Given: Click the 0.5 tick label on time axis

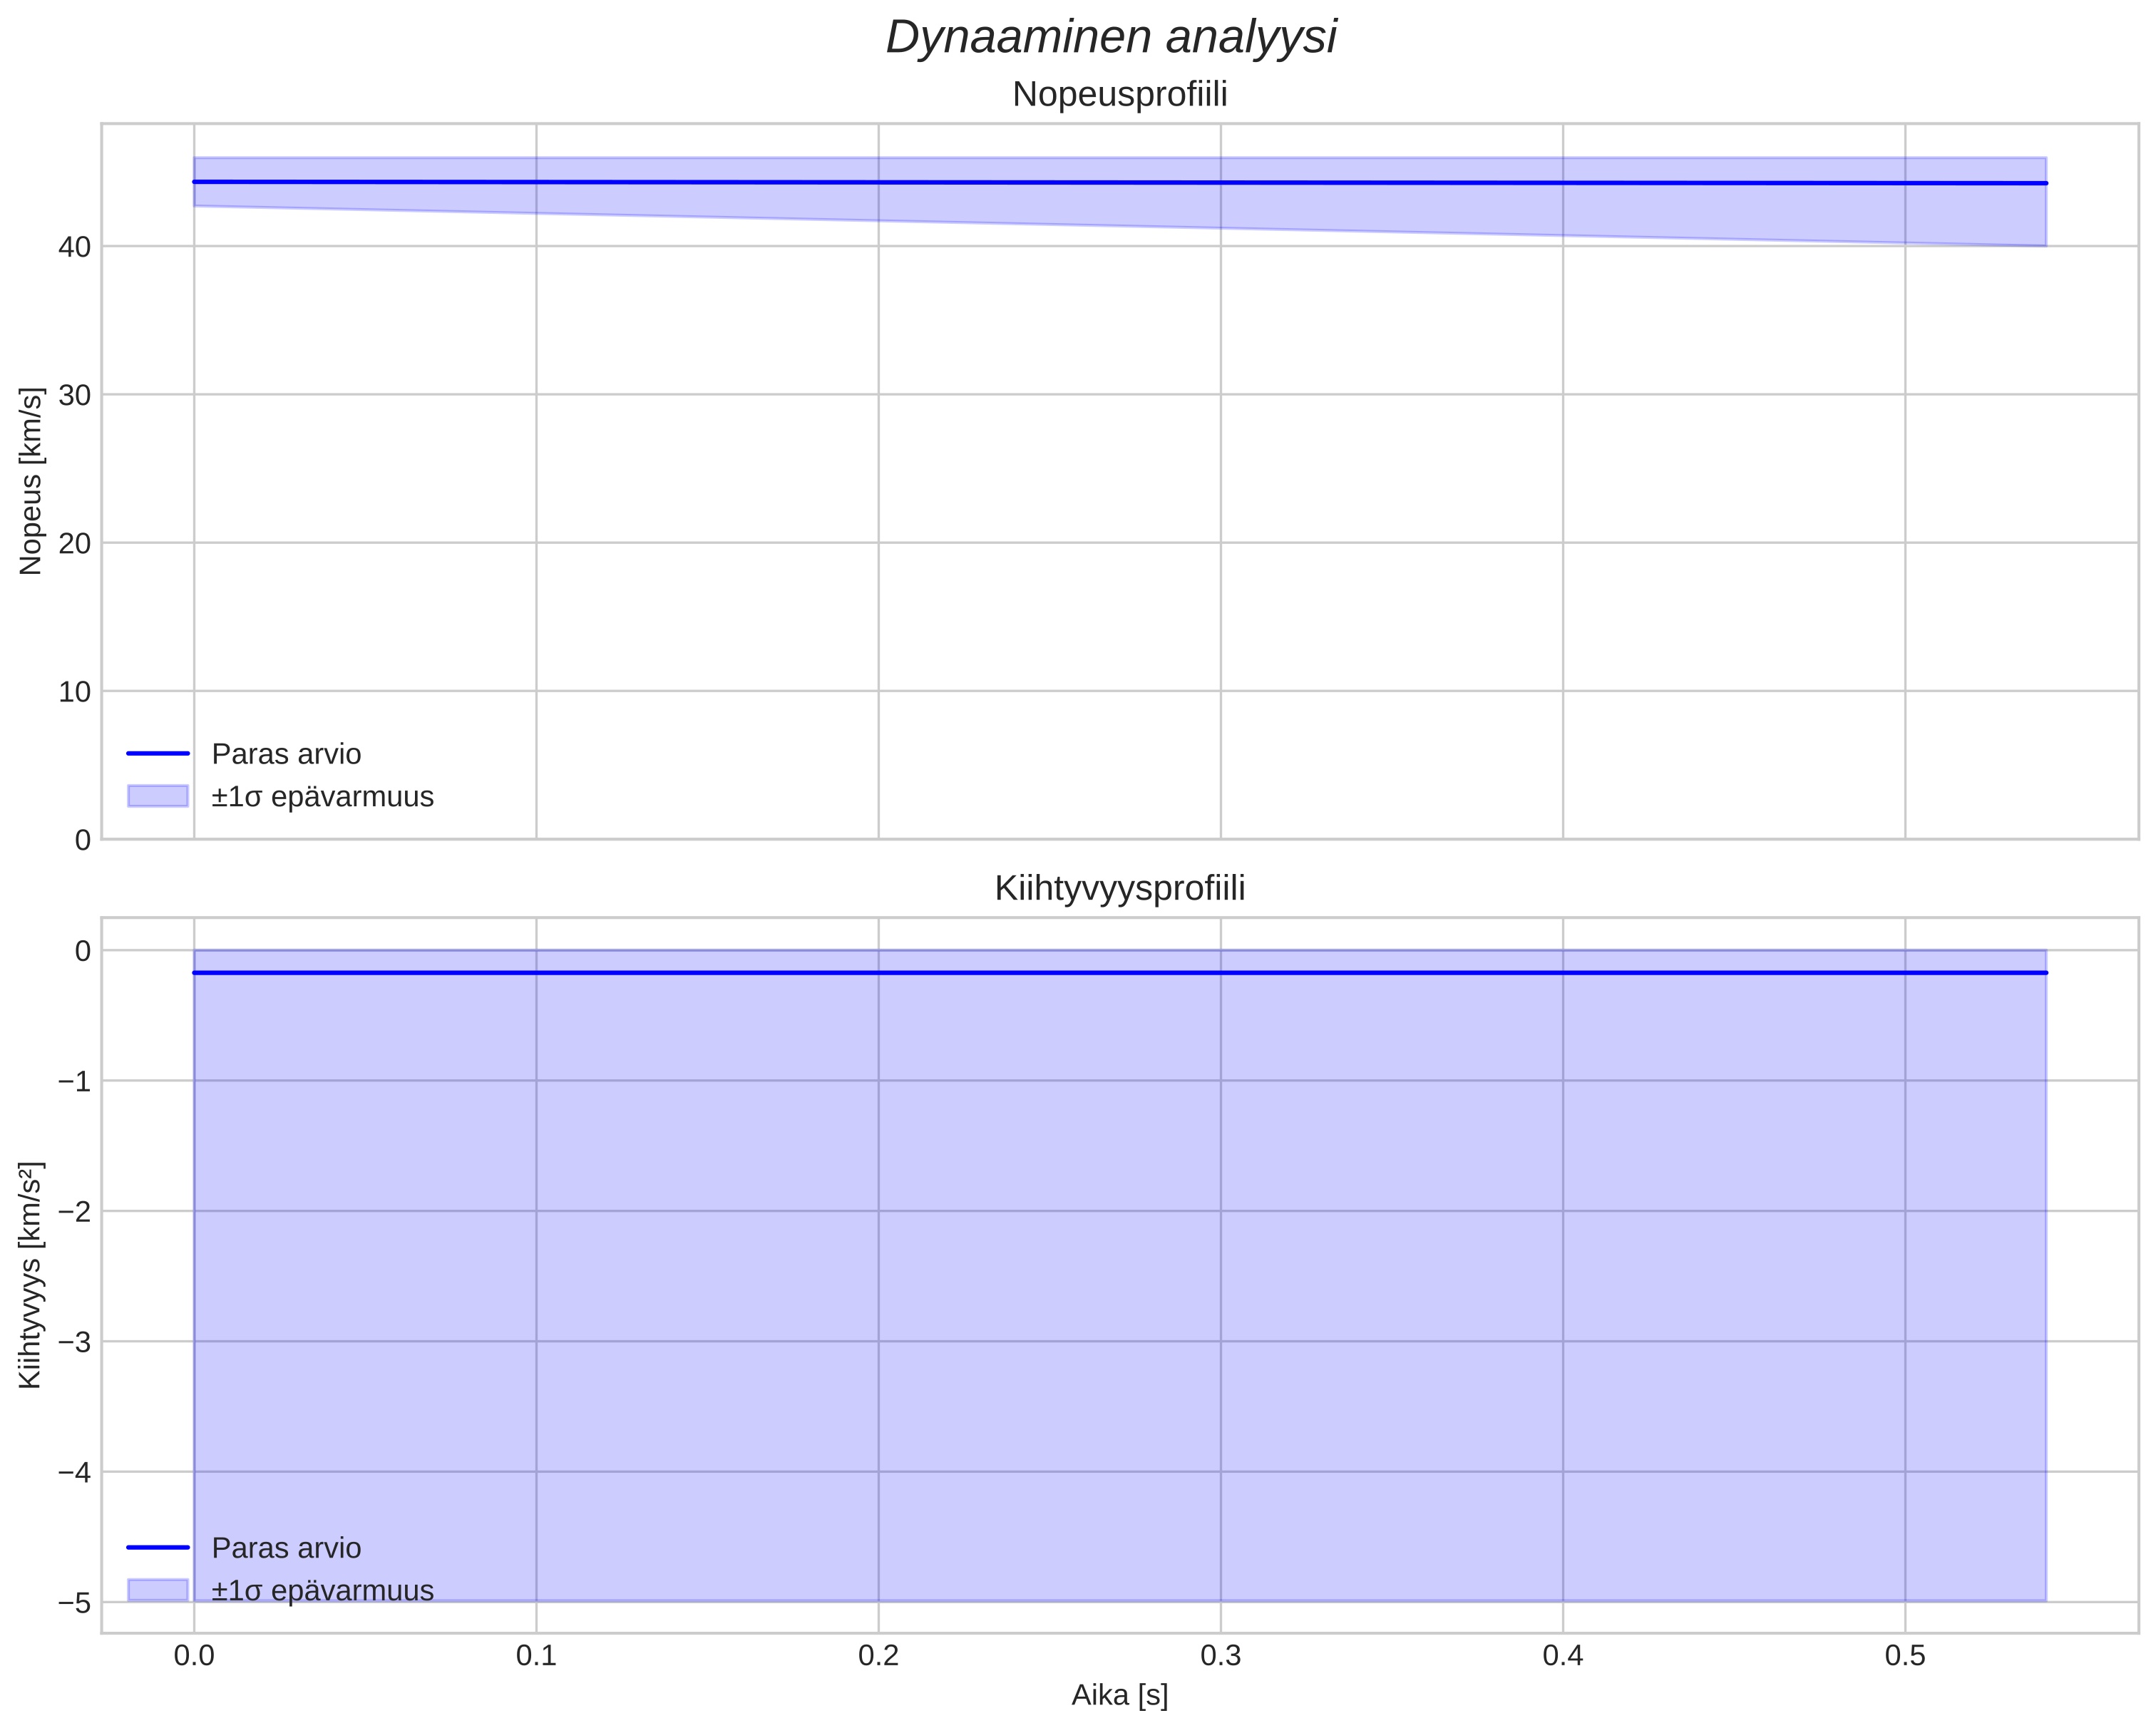Looking at the screenshot, I should (1904, 1656).
